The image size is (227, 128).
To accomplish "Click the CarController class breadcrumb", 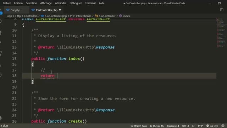I will (107, 16).
